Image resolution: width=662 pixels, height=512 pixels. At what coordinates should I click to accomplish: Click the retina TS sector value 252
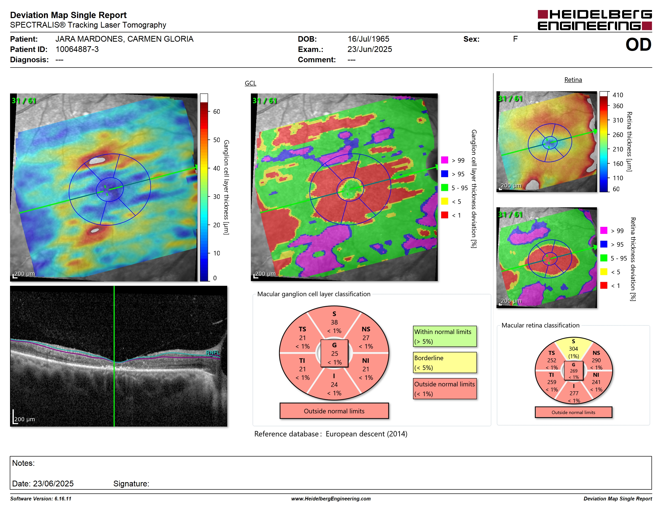pyautogui.click(x=552, y=360)
